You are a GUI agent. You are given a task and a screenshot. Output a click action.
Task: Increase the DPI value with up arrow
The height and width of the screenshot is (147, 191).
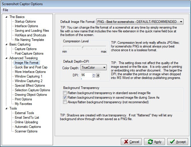94,74
